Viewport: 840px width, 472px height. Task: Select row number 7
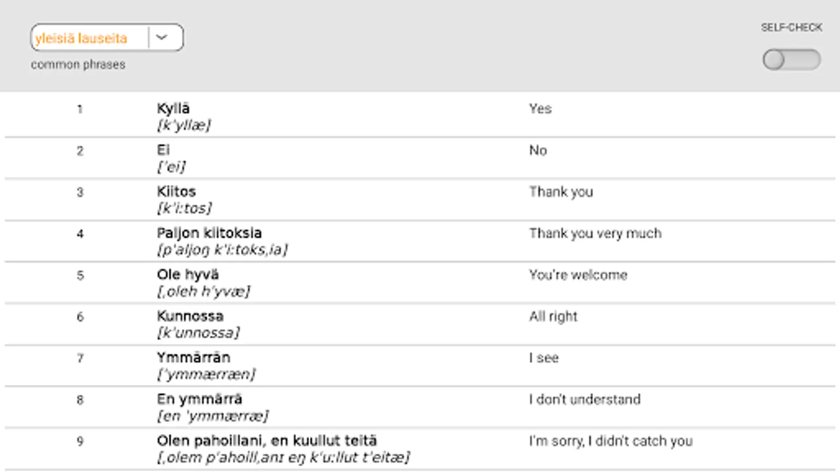[80, 358]
